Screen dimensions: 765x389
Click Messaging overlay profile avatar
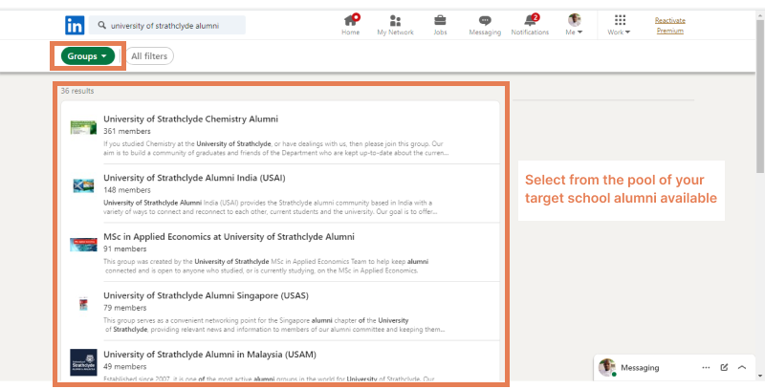point(607,368)
